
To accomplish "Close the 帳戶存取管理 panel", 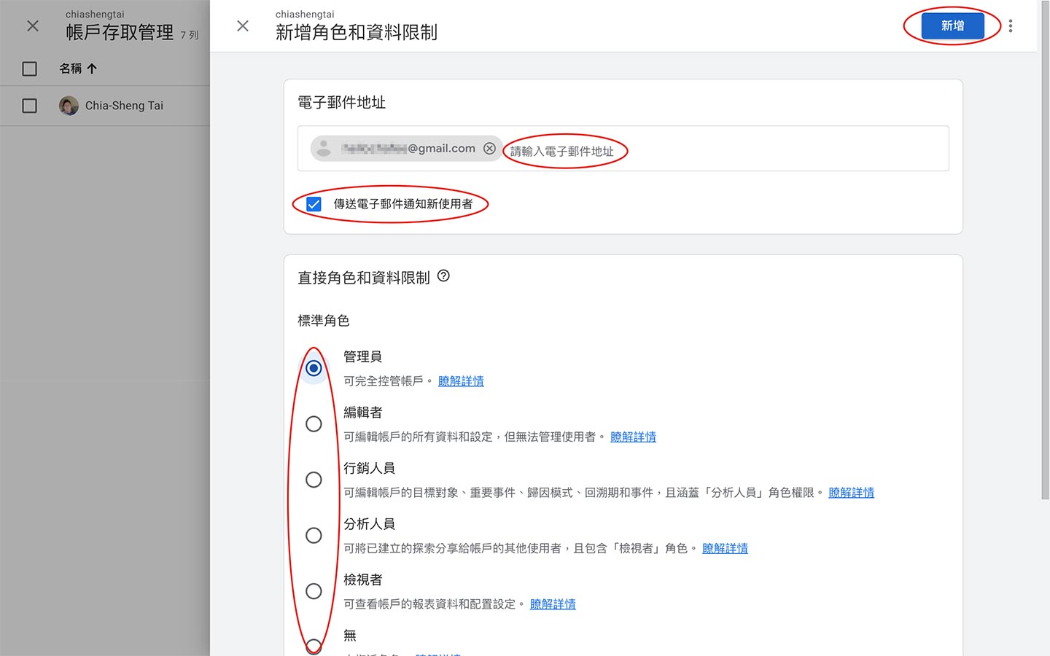I will (x=31, y=26).
